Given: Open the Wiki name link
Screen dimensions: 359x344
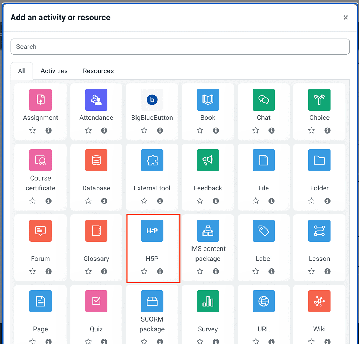Looking at the screenshot, I should (319, 329).
